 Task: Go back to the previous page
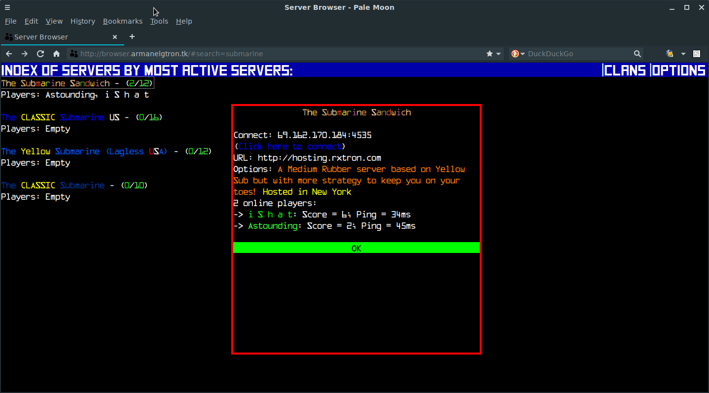point(9,54)
